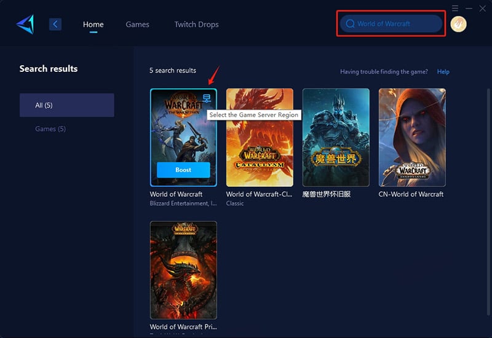Open the World of Warcraft Pri... cover

pos(183,270)
